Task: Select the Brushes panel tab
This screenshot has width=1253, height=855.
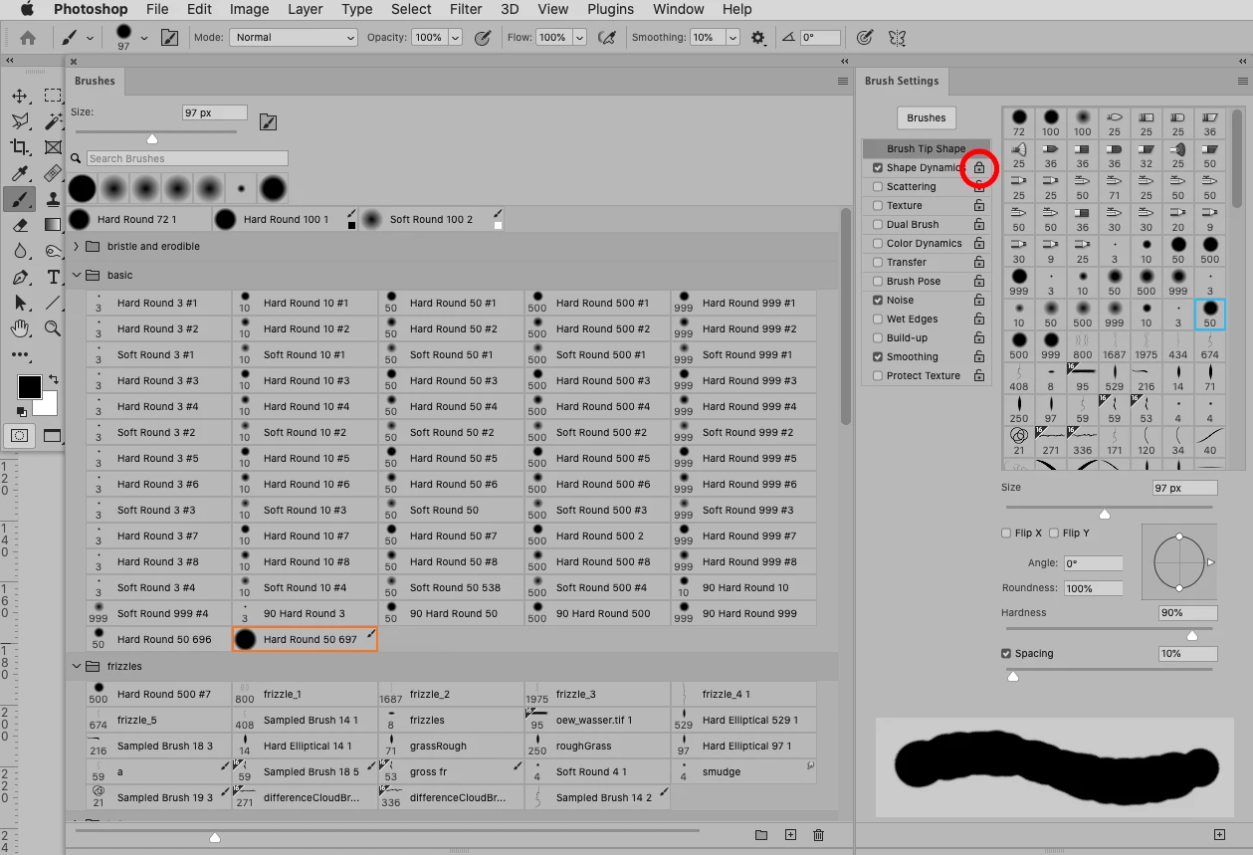Action: pyautogui.click(x=95, y=82)
